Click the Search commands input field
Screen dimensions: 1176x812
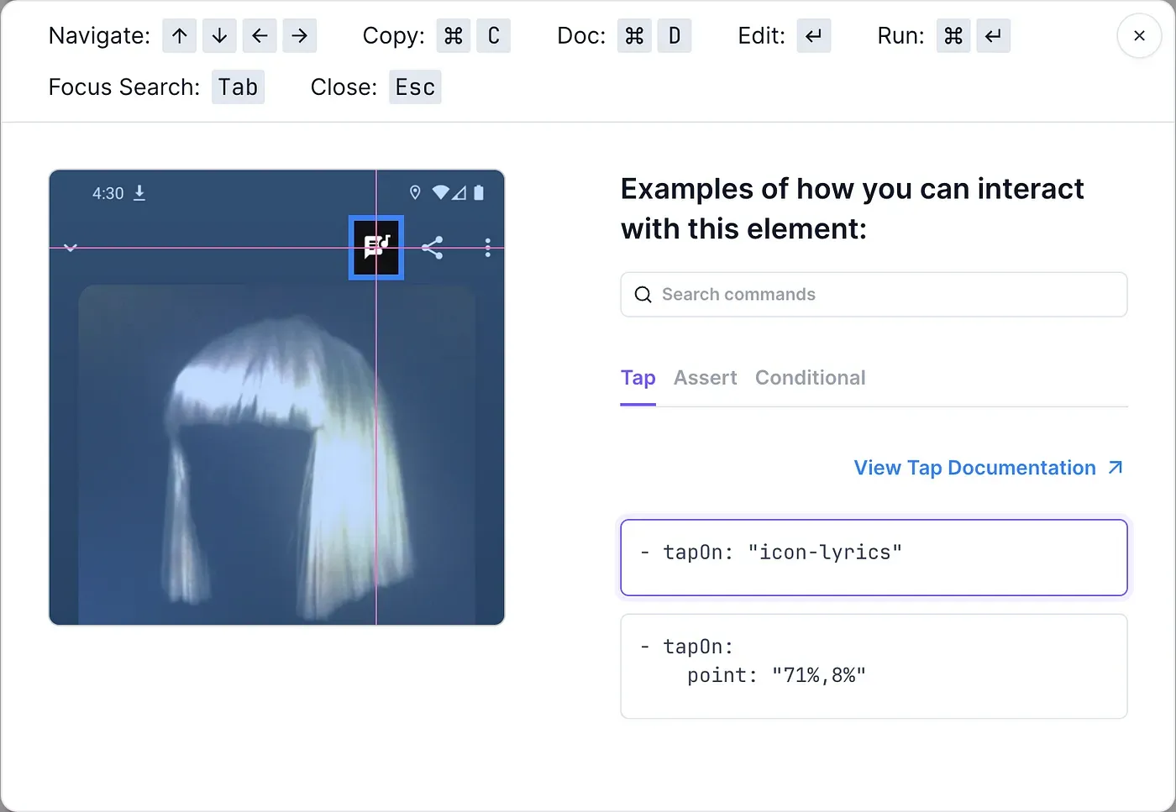pyautogui.click(x=874, y=295)
